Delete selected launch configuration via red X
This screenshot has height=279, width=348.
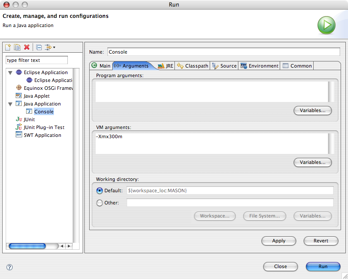[x=27, y=47]
